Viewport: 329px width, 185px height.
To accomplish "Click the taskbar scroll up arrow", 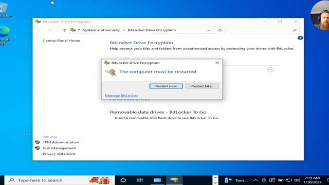I will coord(215,178).
